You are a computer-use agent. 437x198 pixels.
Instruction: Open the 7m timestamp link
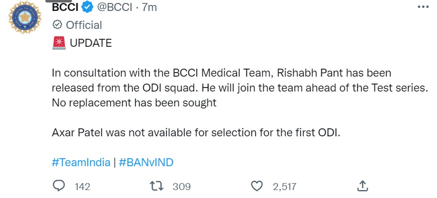[150, 7]
